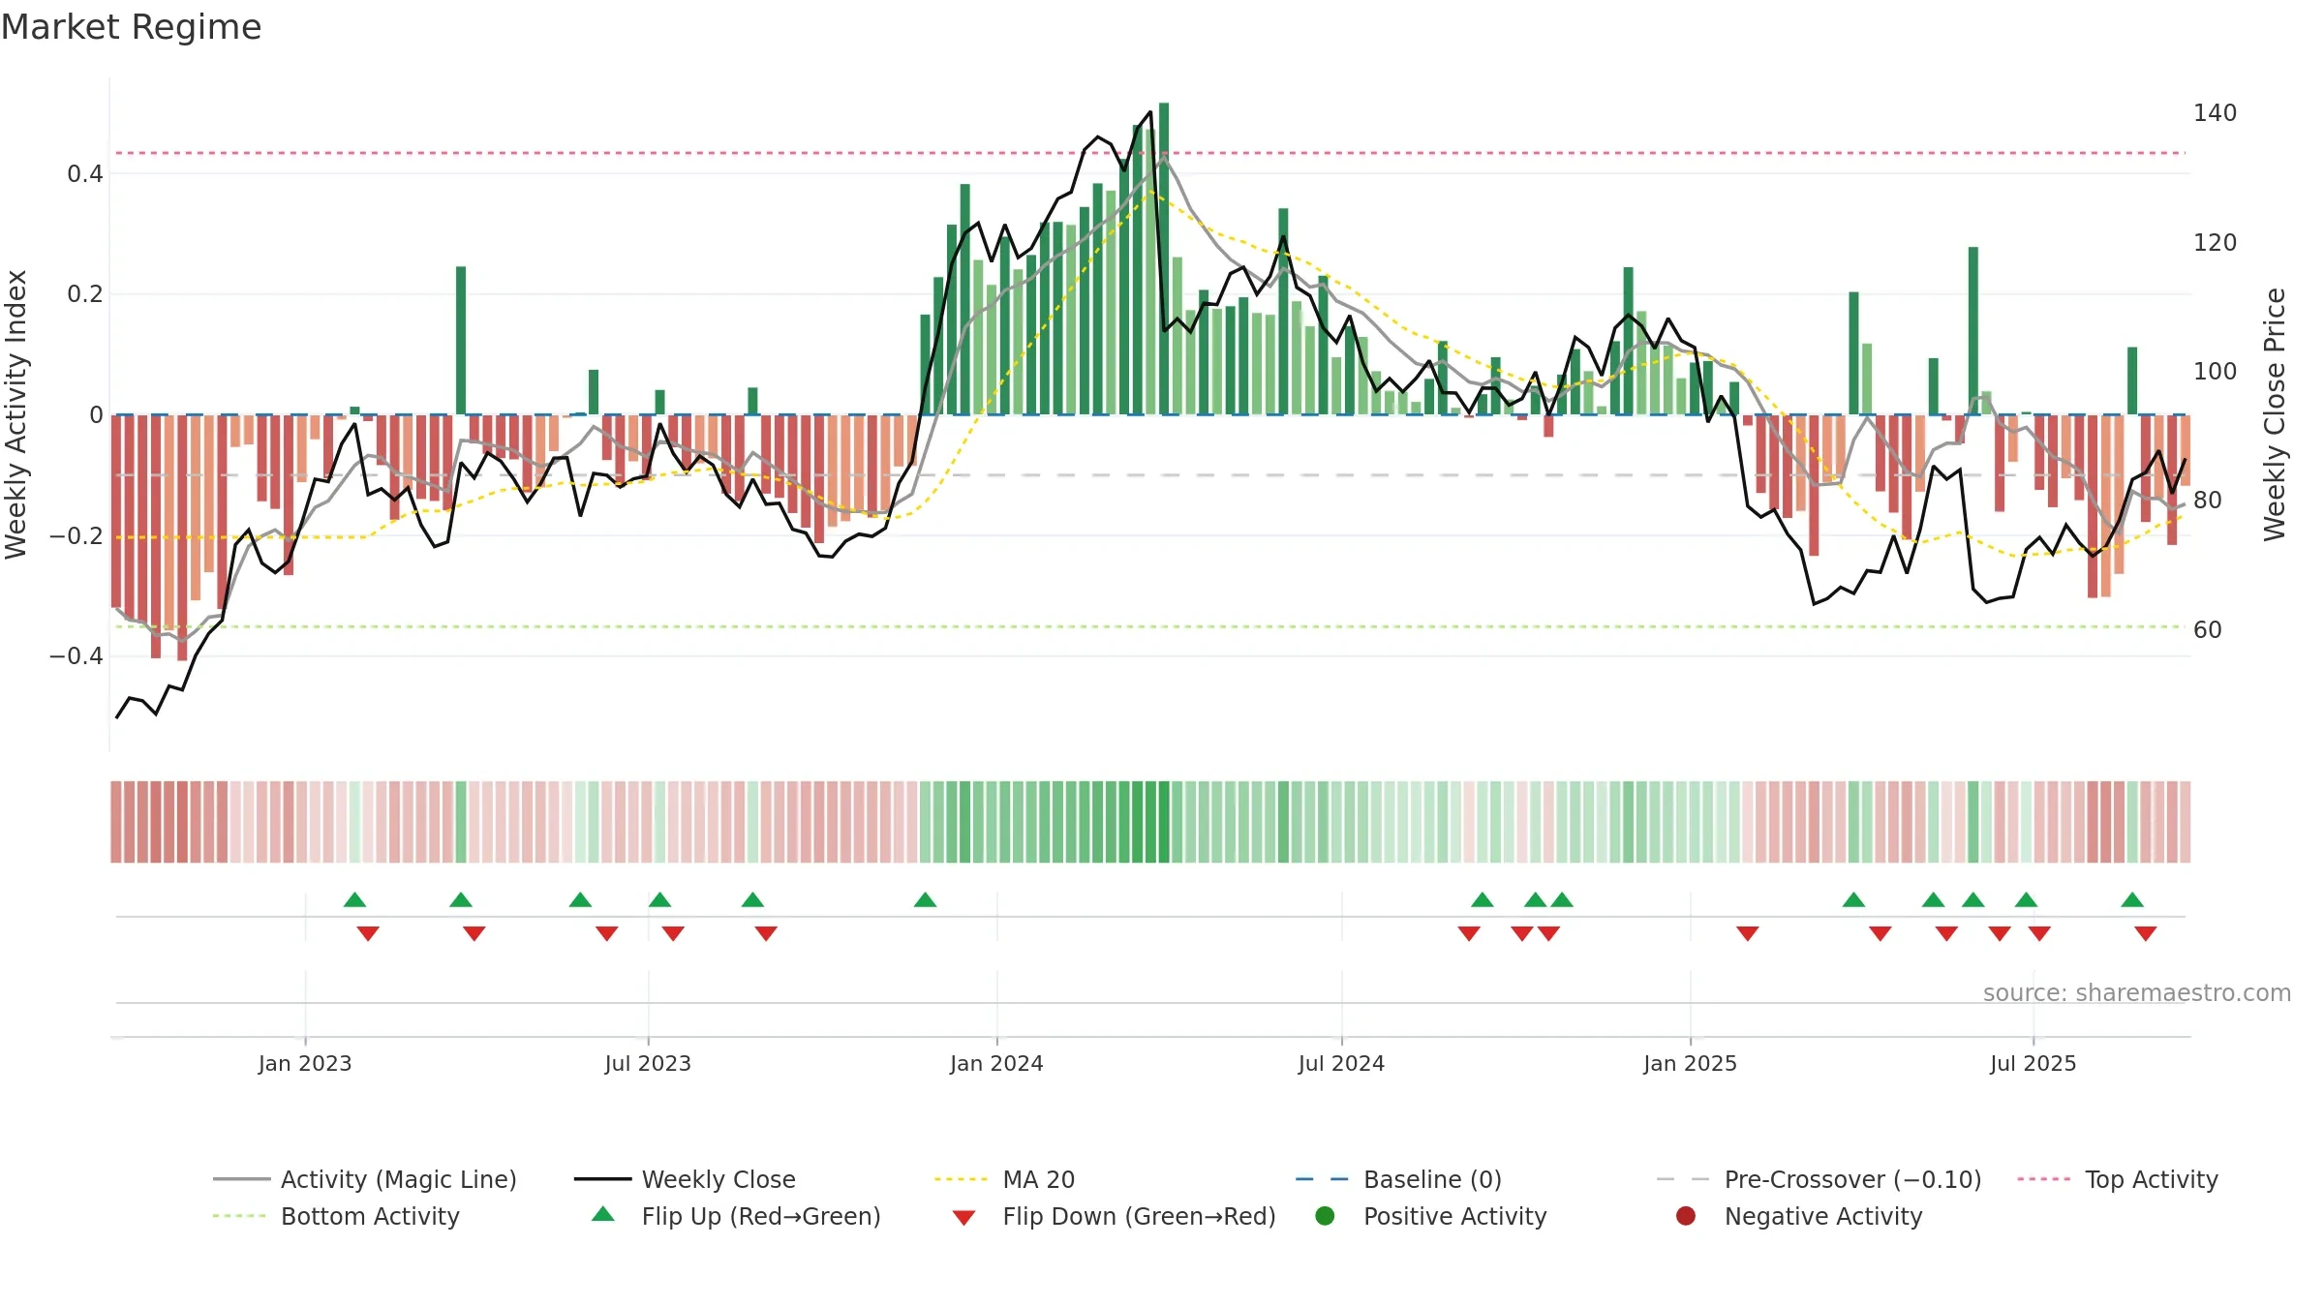Click the −0.4 activity axis tick
Viewport: 2324px width, 1307px height.
click(x=76, y=656)
